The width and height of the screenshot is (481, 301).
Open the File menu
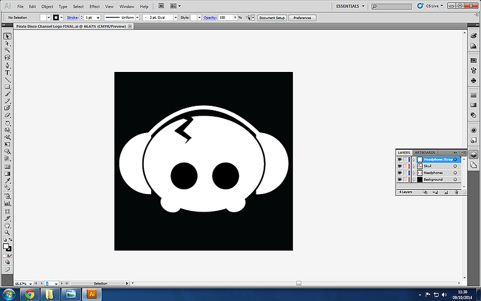21,7
